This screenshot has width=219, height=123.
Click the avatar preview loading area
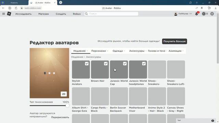(49, 73)
